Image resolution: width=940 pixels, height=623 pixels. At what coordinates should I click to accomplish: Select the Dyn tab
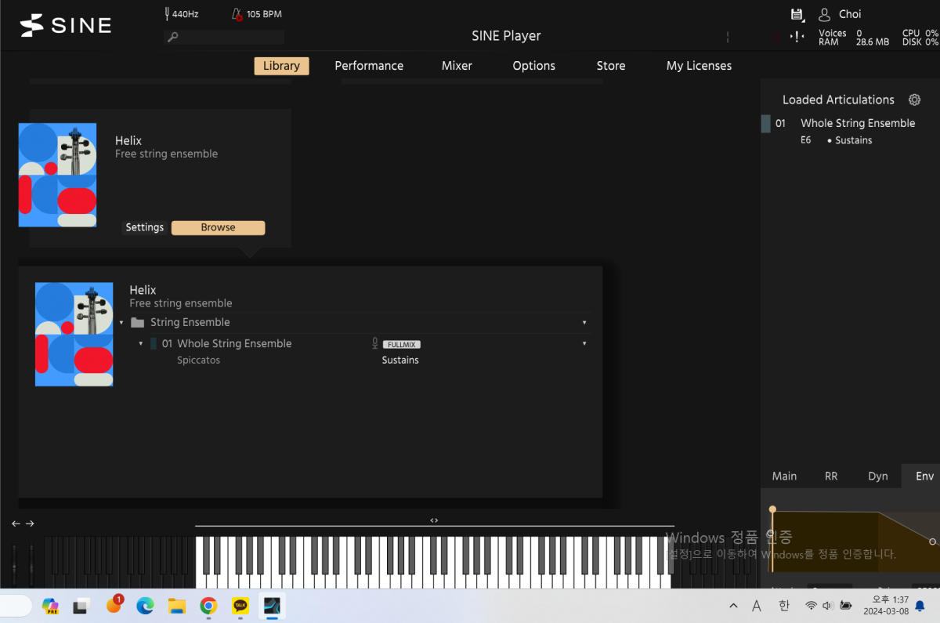point(878,476)
